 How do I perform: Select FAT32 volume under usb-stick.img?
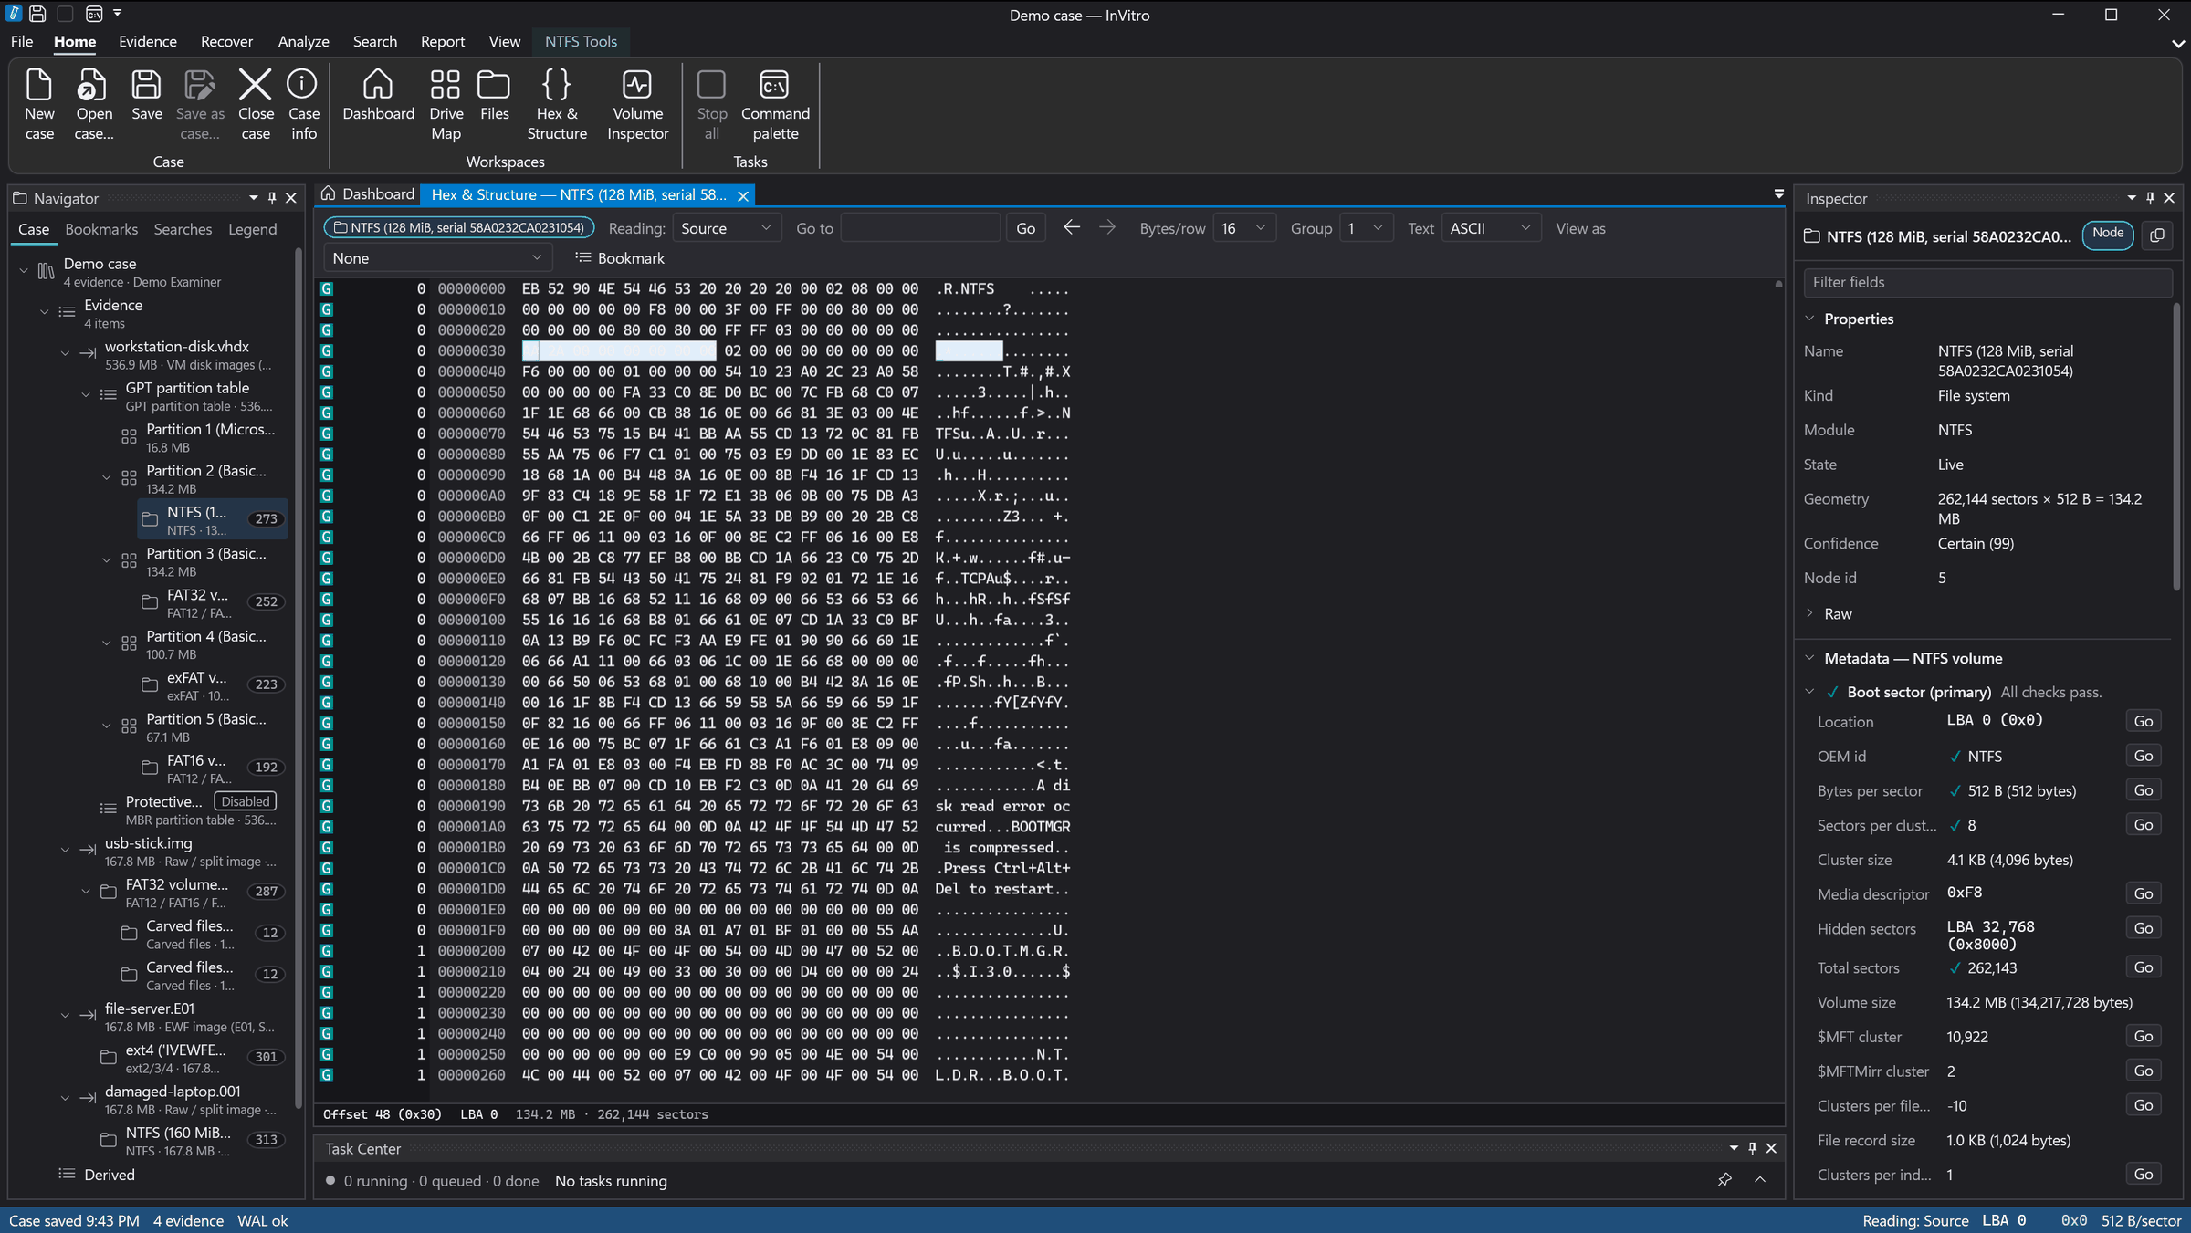click(192, 893)
